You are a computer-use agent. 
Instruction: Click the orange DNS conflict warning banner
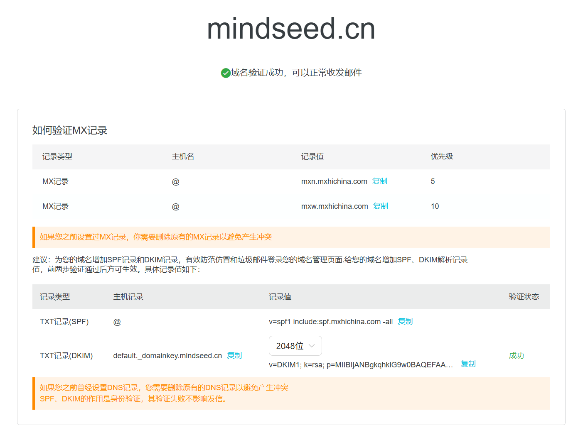291,393
